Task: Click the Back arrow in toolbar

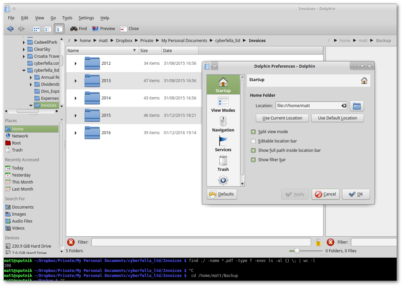Action: pos(10,29)
